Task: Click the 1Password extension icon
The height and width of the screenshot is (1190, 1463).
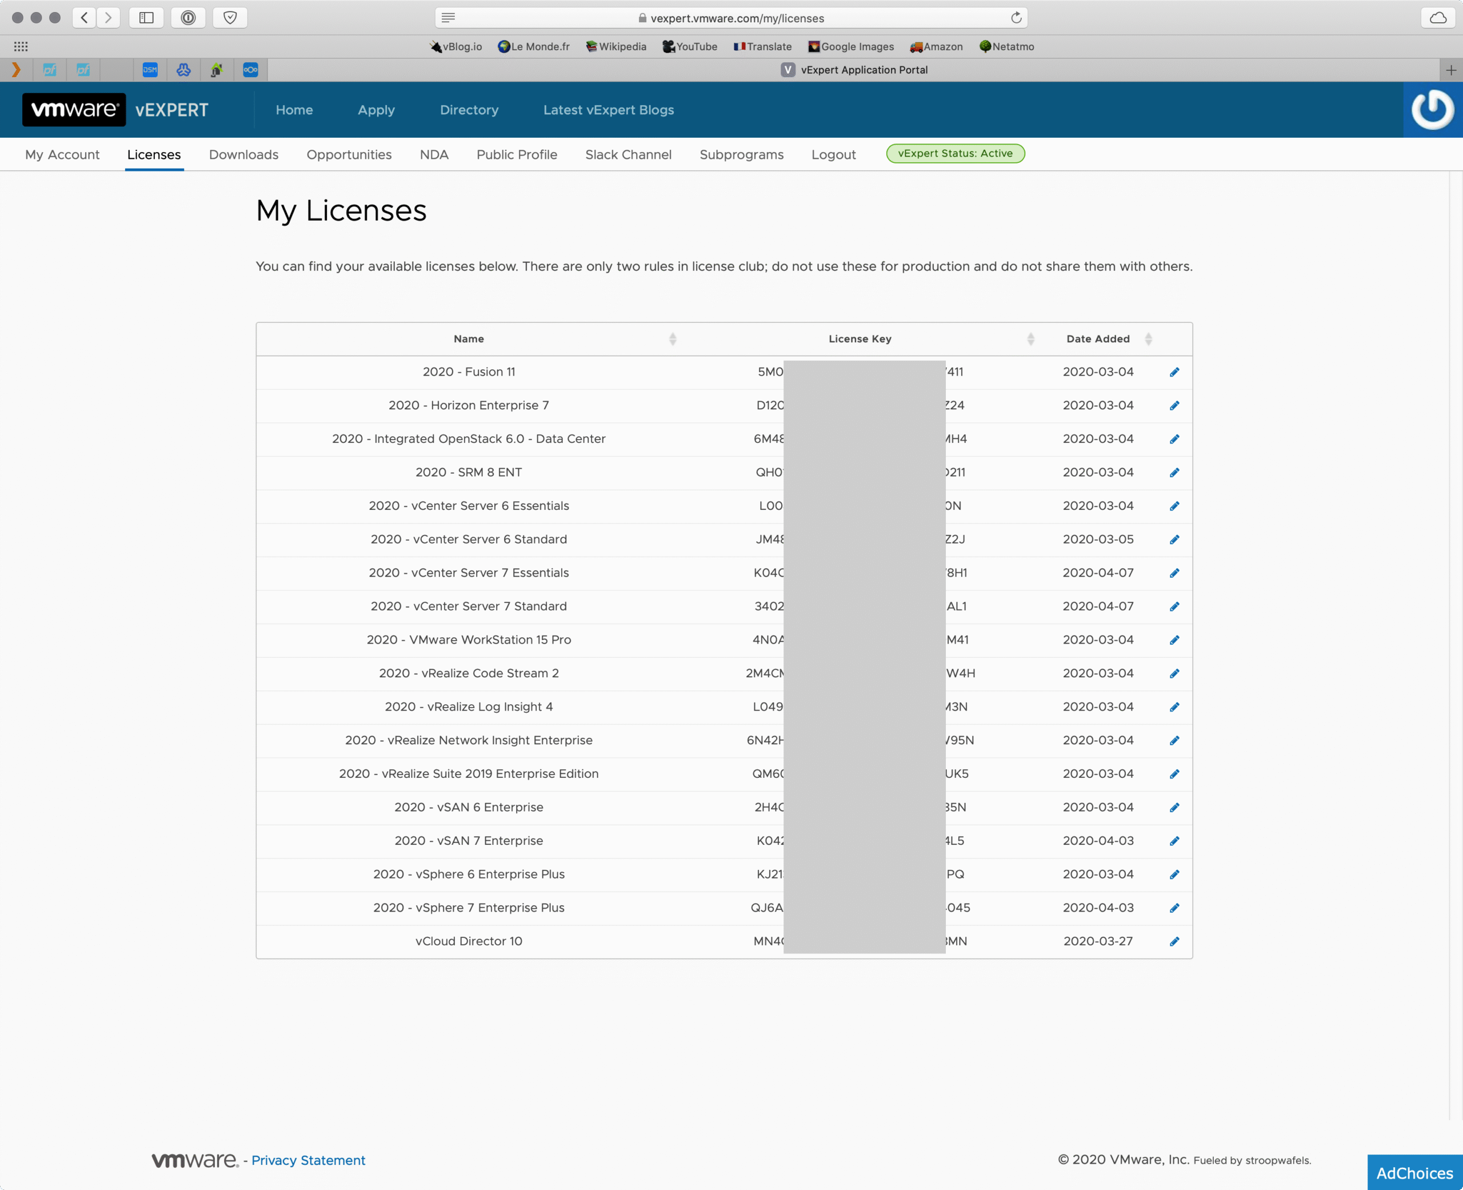Action: [189, 18]
